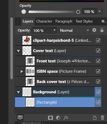This screenshot has height=124, width=107.
Task: Select the Back cover text layer
Action: [58, 82]
